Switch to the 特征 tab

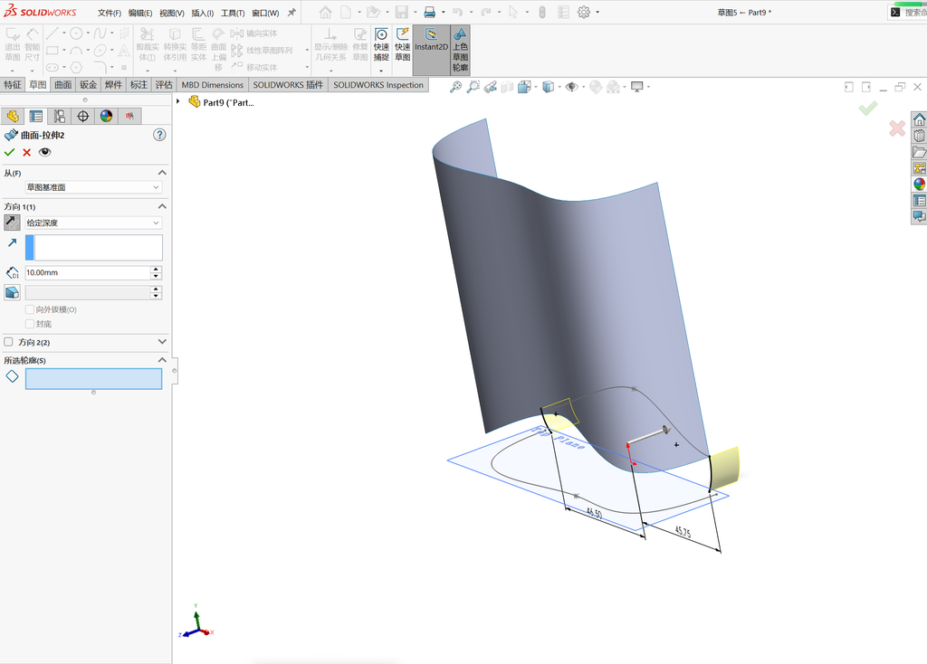click(x=13, y=84)
